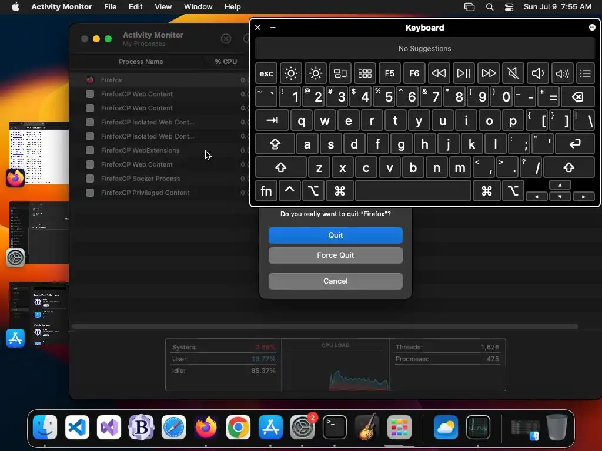This screenshot has height=451, width=602.
Task: Toggle the control caret key
Action: [289, 191]
